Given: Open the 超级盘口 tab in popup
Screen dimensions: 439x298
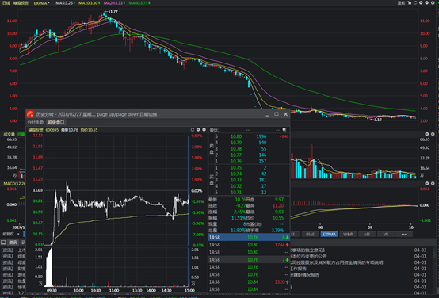Looking at the screenshot, I should [x=56, y=122].
